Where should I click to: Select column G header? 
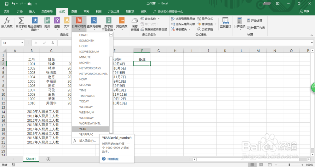[x=158, y=51]
